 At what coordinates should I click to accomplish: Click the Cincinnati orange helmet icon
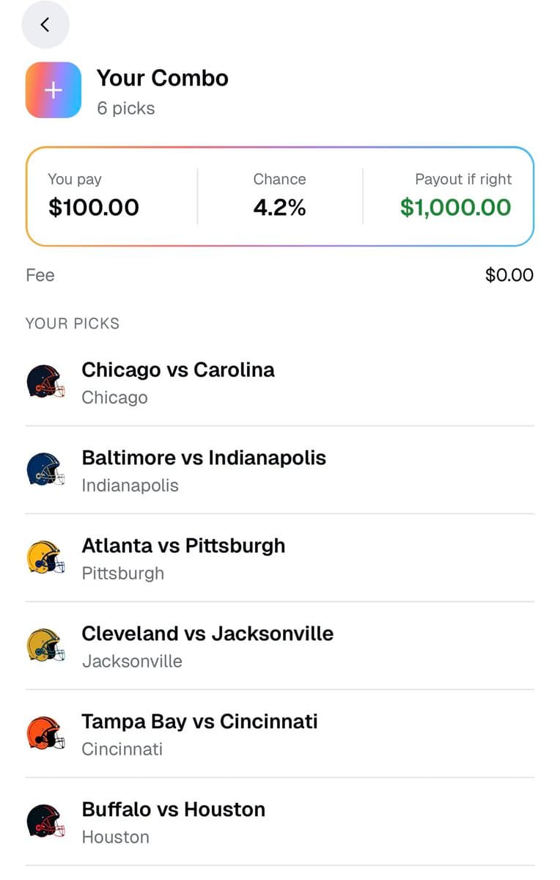[x=45, y=733]
